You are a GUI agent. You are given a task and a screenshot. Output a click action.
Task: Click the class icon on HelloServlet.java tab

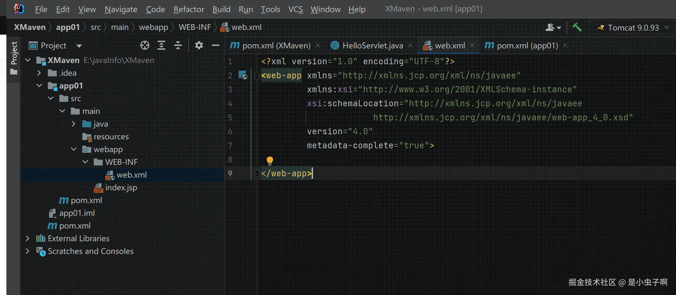coord(335,46)
